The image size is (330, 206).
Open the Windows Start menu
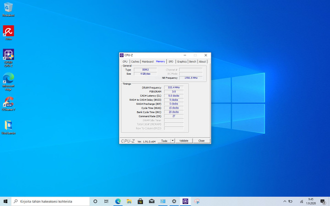[x=5, y=202]
